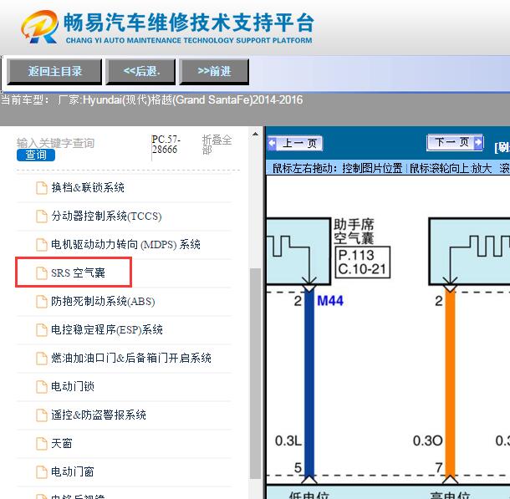Click the right arrow icon on 下一页
The width and height of the screenshot is (510, 499).
[x=478, y=142]
